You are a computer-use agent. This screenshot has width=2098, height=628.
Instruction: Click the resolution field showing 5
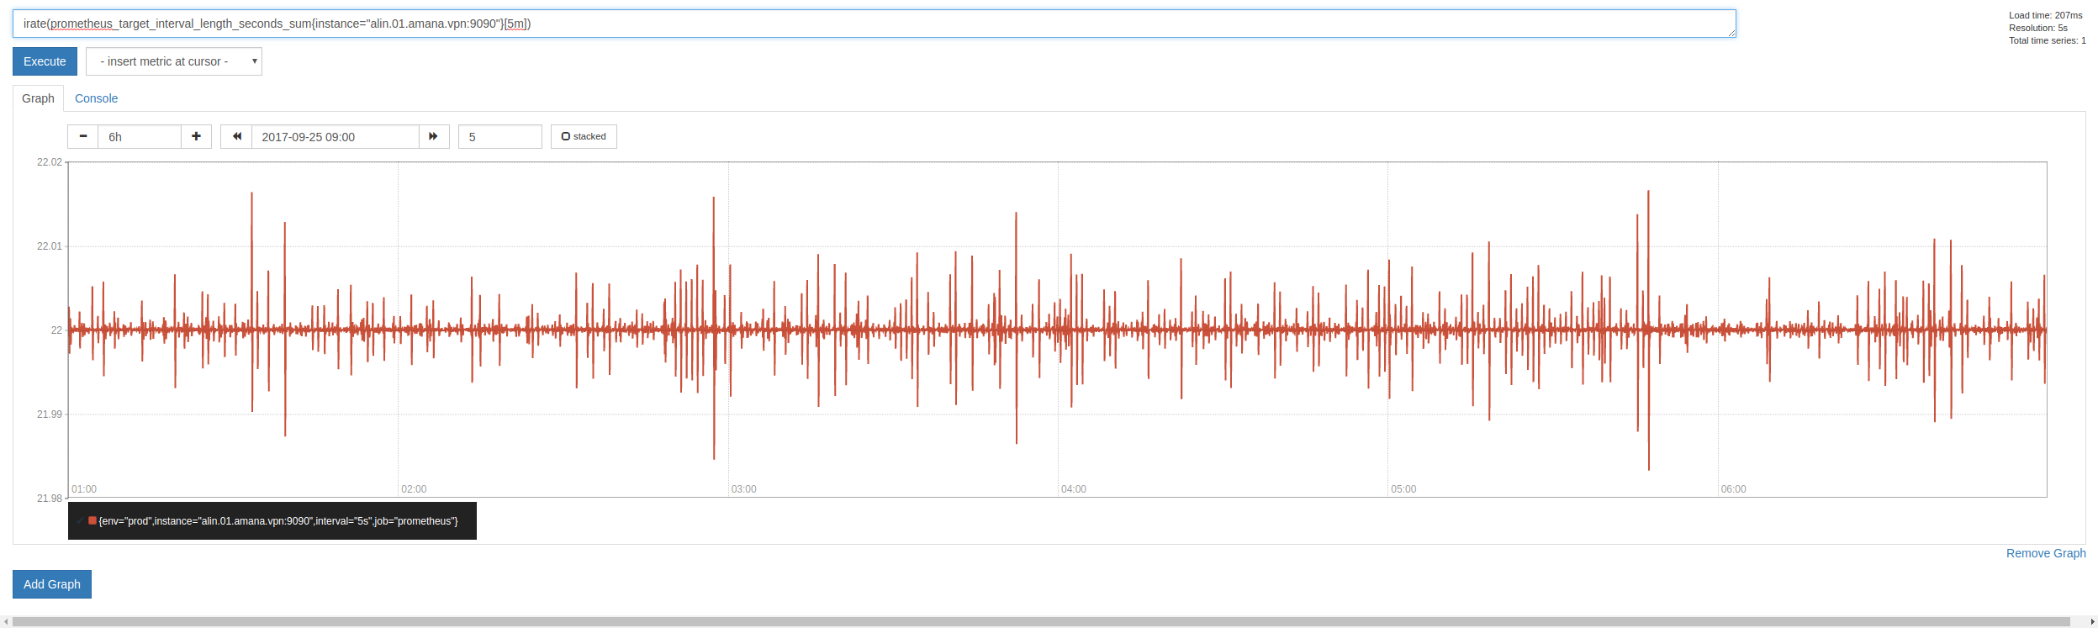[x=500, y=136]
